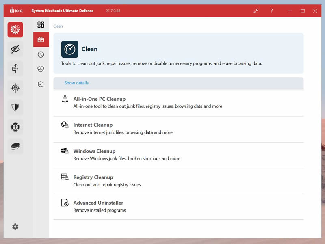Click 'Remove Windows junk files' description text

(x=127, y=158)
